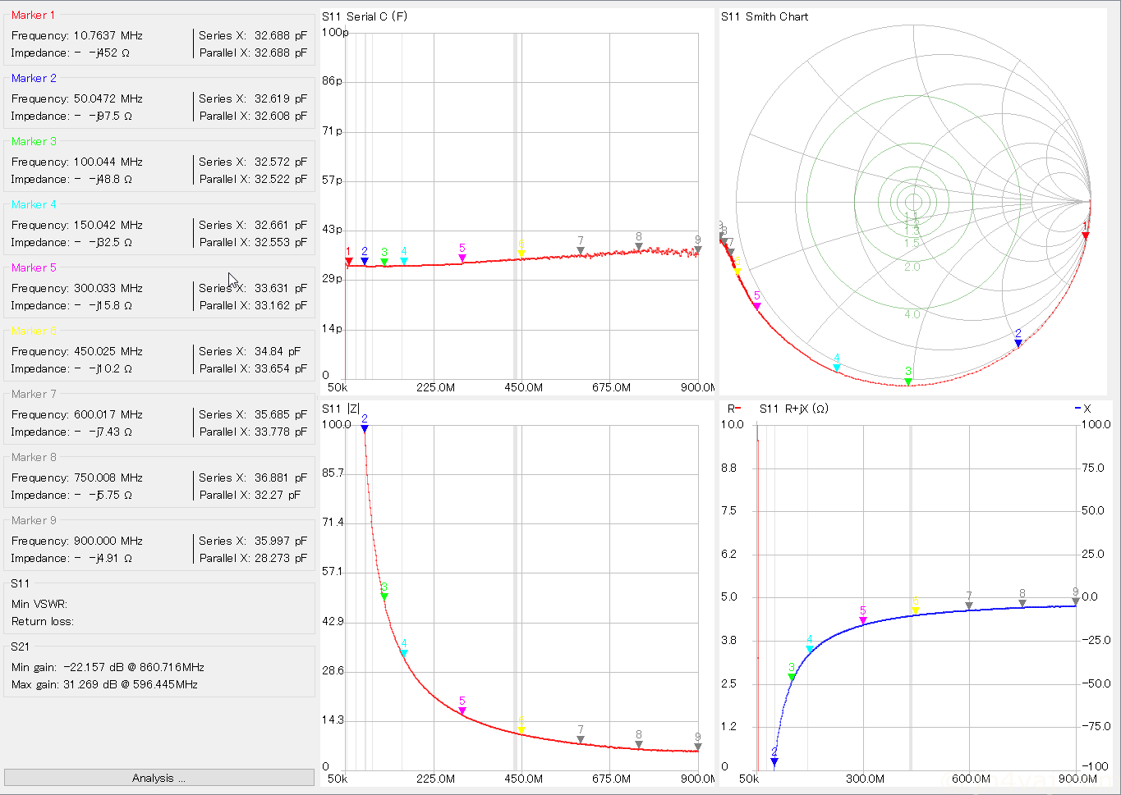Click Frequency 10.7637 MHz value
The width and height of the screenshot is (1121, 795).
point(108,35)
